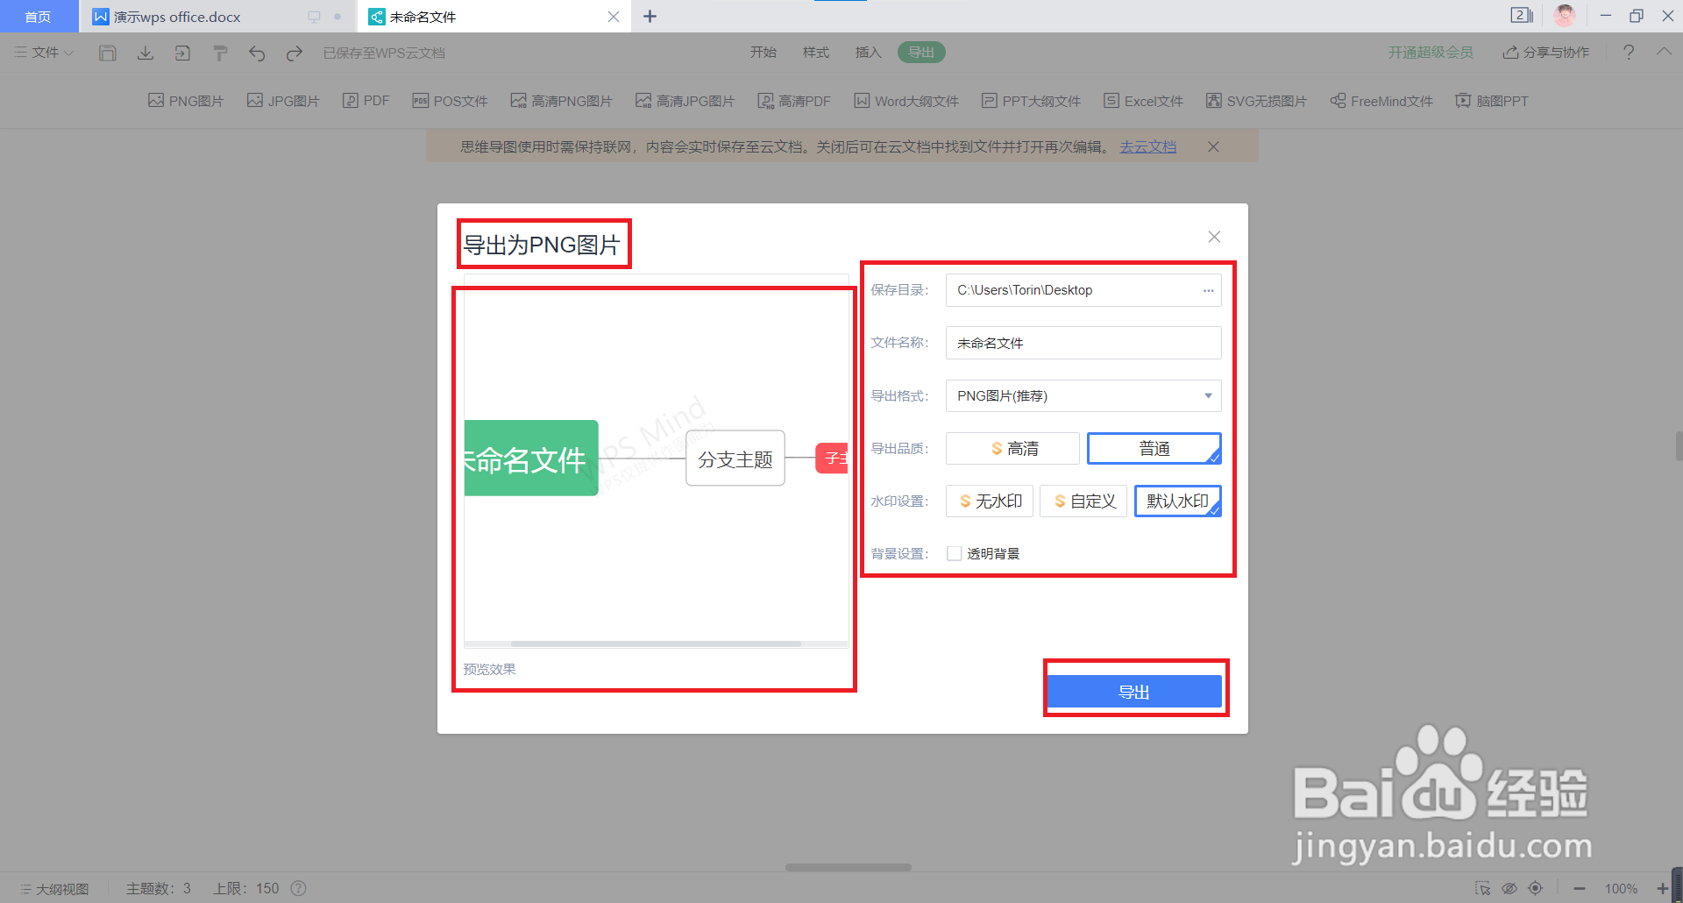Open a new tab with the plus button
Viewport: 1683px width, 903px height.
pos(650,17)
